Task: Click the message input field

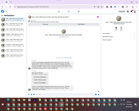Action: click(67, 94)
